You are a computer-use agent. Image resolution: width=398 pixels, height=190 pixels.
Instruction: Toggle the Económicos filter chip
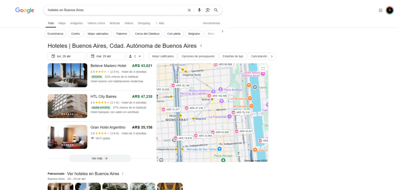55,34
